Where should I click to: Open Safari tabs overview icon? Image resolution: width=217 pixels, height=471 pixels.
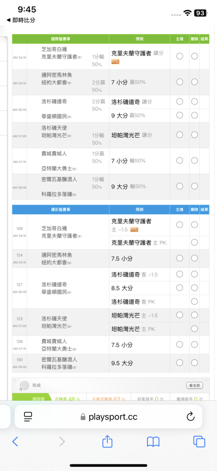tap(199, 441)
